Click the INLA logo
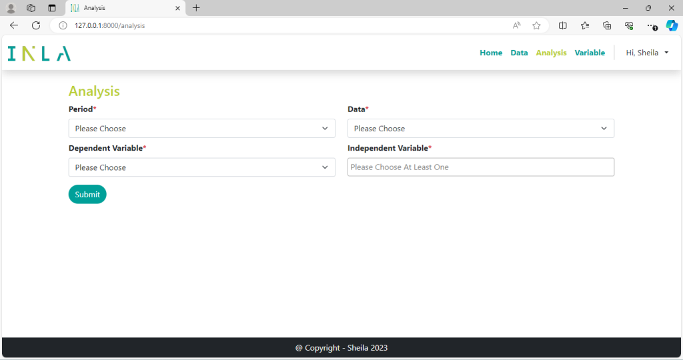683x360 pixels. 39,53
